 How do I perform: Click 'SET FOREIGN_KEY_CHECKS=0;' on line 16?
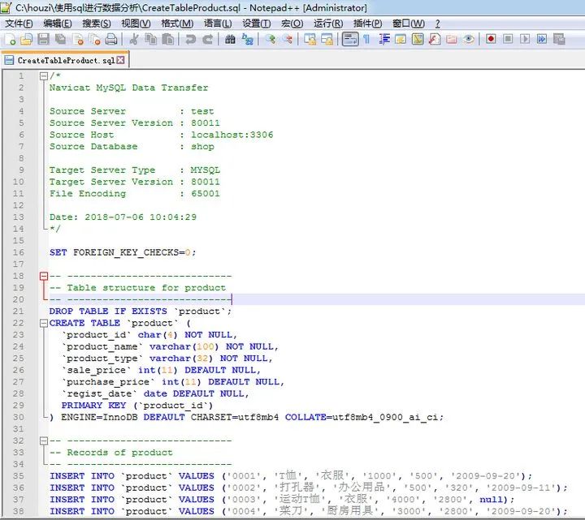click(123, 252)
